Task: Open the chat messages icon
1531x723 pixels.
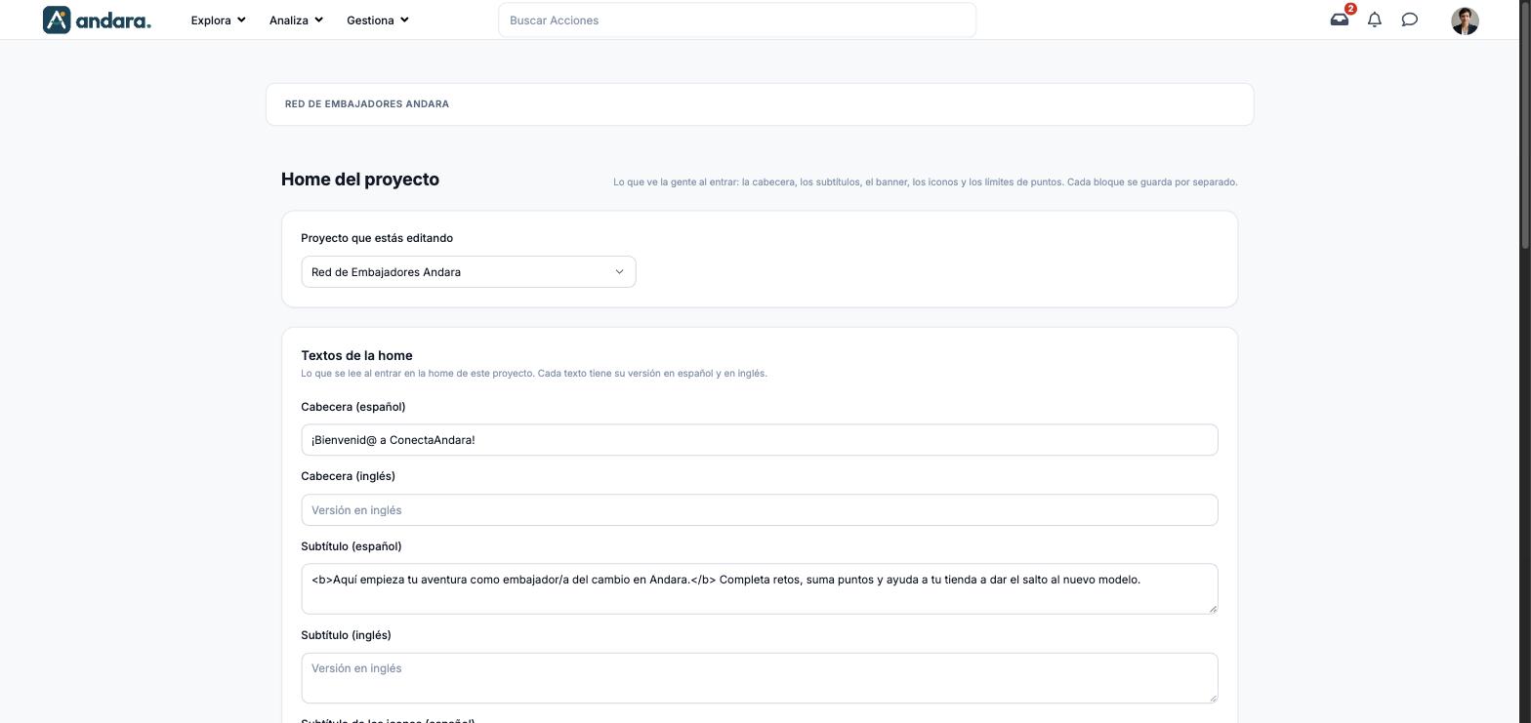Action: (x=1409, y=20)
